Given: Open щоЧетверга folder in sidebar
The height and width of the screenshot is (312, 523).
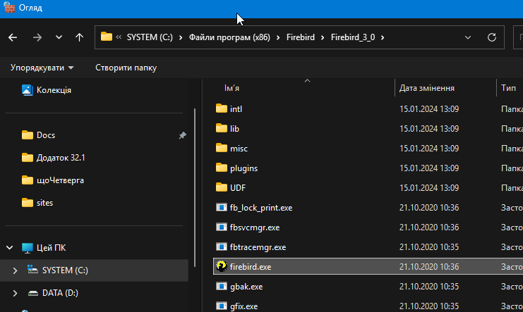Looking at the screenshot, I should [60, 180].
